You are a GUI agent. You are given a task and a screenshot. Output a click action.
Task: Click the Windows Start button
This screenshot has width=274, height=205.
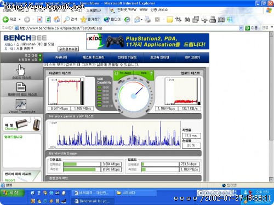[x=12, y=192]
